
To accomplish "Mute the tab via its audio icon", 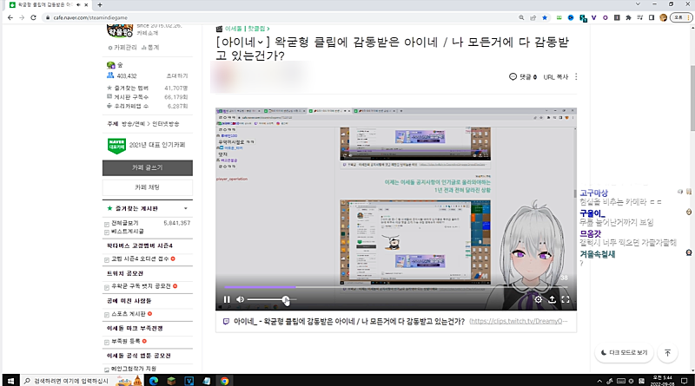I will coord(78,5).
